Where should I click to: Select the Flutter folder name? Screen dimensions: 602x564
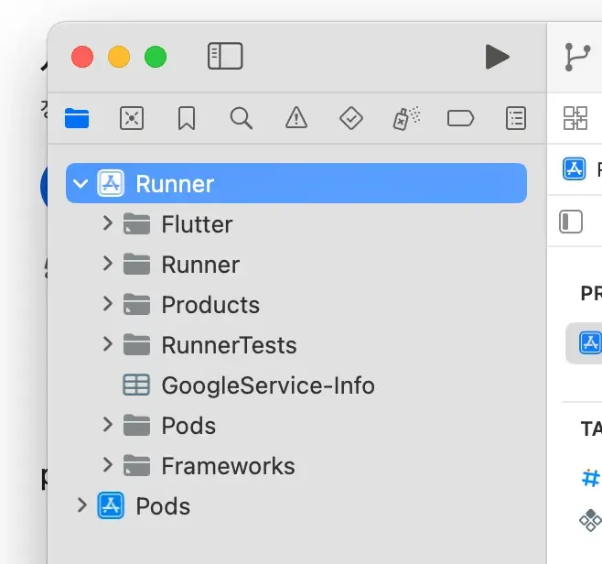[x=197, y=224]
